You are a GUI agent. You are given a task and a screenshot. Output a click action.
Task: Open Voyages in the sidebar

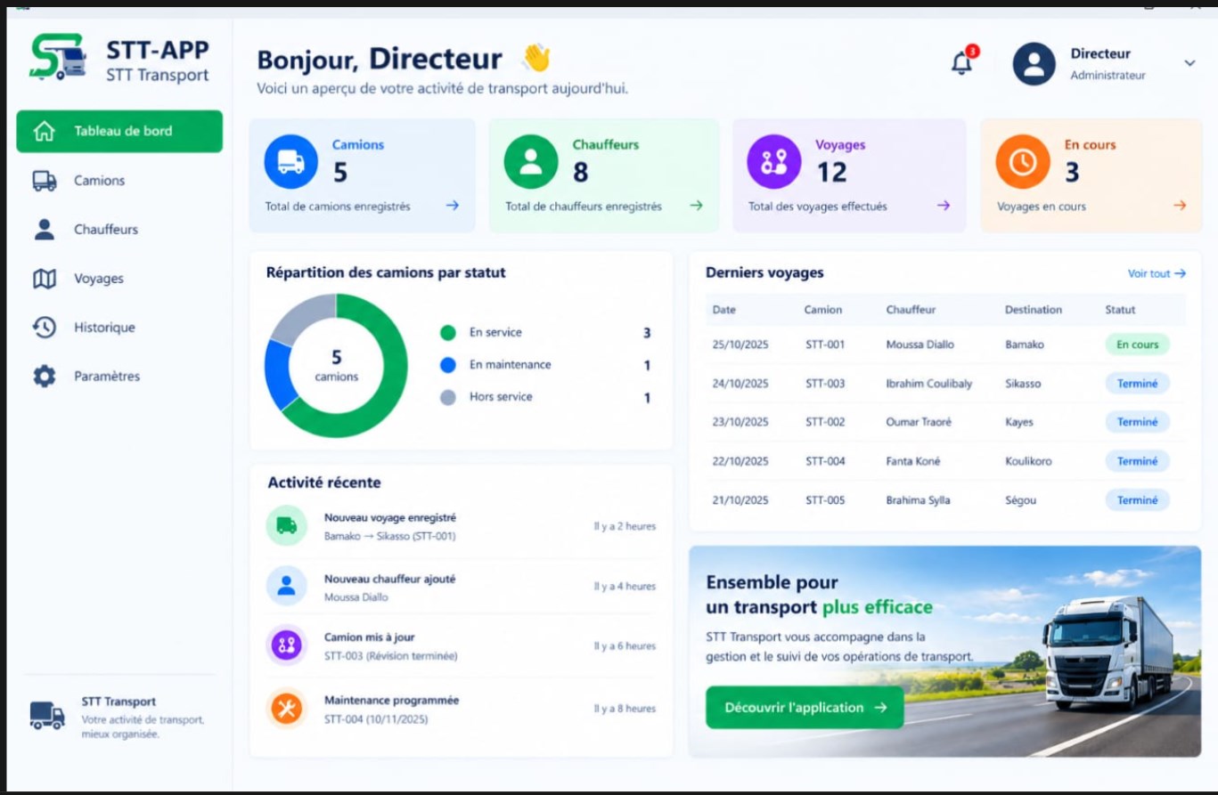pos(119,279)
